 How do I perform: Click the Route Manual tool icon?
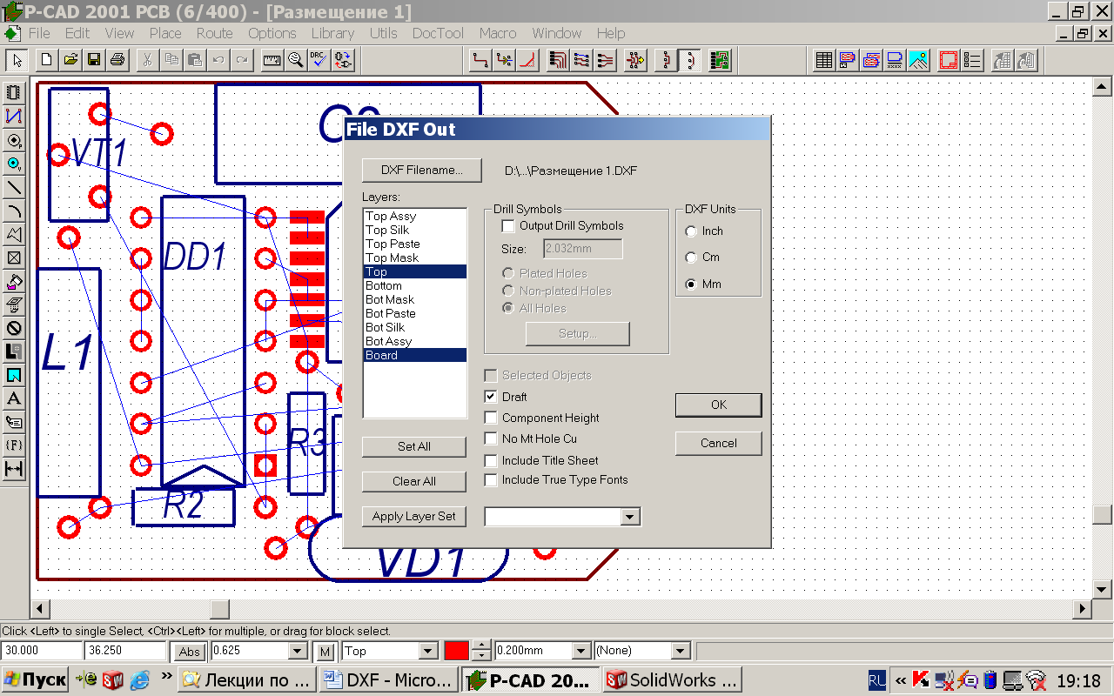(480, 60)
